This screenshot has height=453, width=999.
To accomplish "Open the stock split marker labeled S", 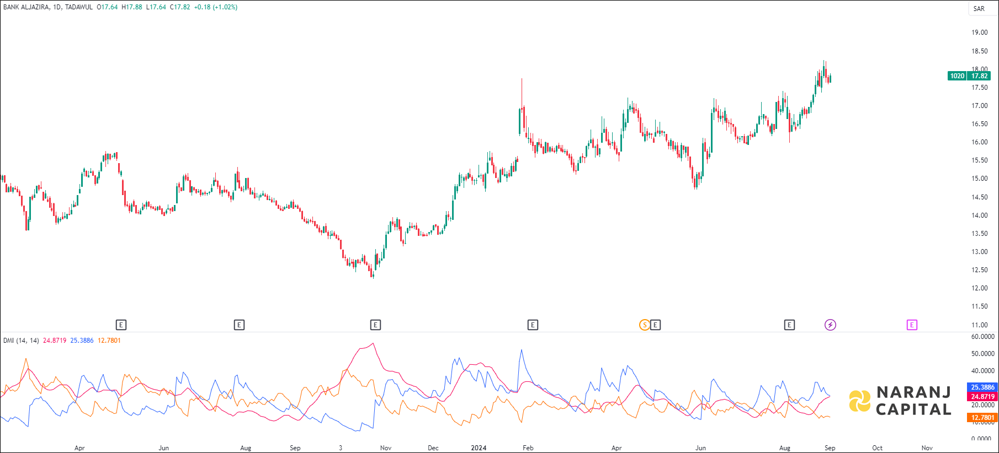I will (x=644, y=325).
